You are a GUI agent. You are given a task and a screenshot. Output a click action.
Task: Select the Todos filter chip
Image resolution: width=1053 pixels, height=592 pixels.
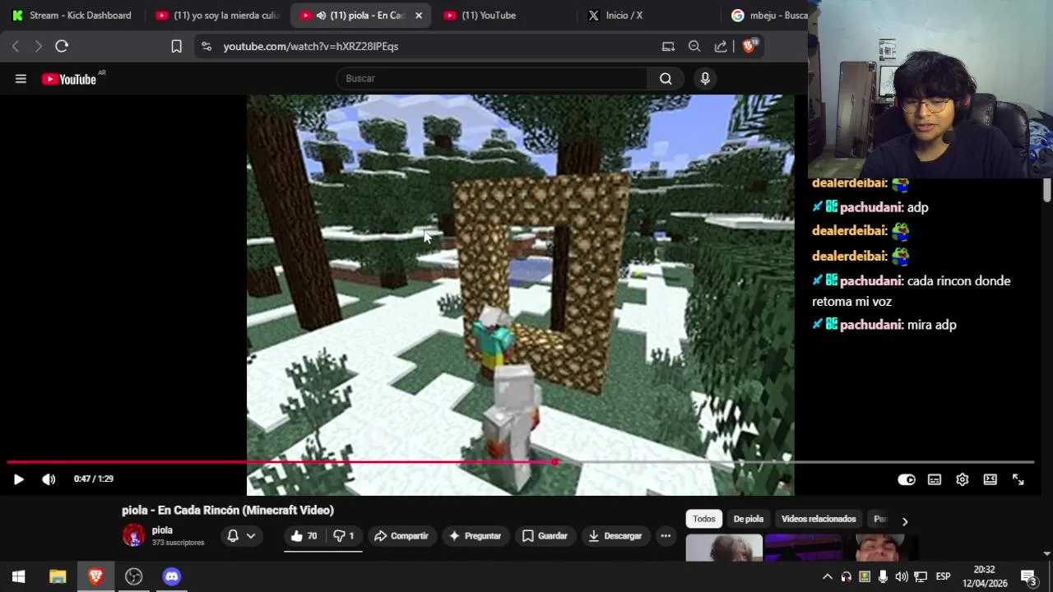click(704, 519)
